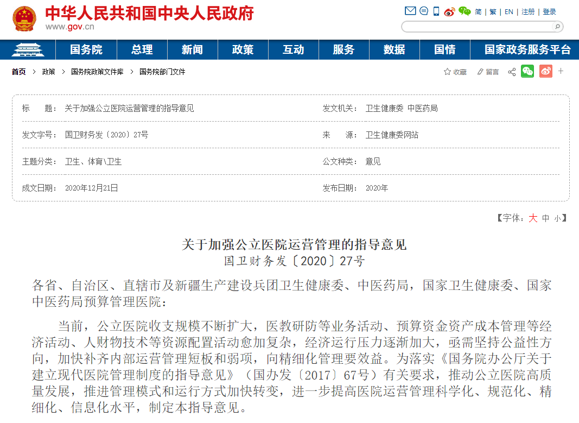The width and height of the screenshot is (579, 423).
Task: Set font size to 大
Action: click(533, 218)
